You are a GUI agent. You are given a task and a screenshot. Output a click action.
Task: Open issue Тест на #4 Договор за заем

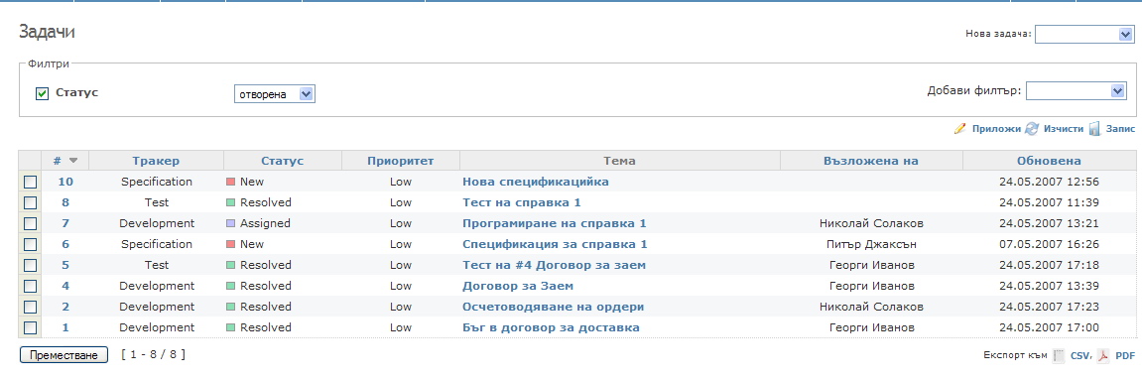pyautogui.click(x=555, y=265)
